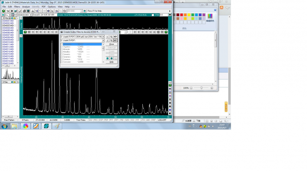This screenshot has width=307, height=171.
Task: Select DEMO05.MDI in the file list
Action: click(8, 30)
